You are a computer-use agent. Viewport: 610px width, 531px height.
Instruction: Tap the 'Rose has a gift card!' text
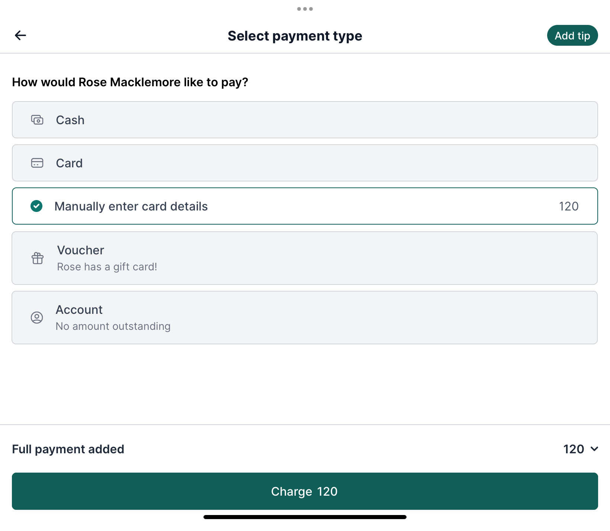pos(107,267)
